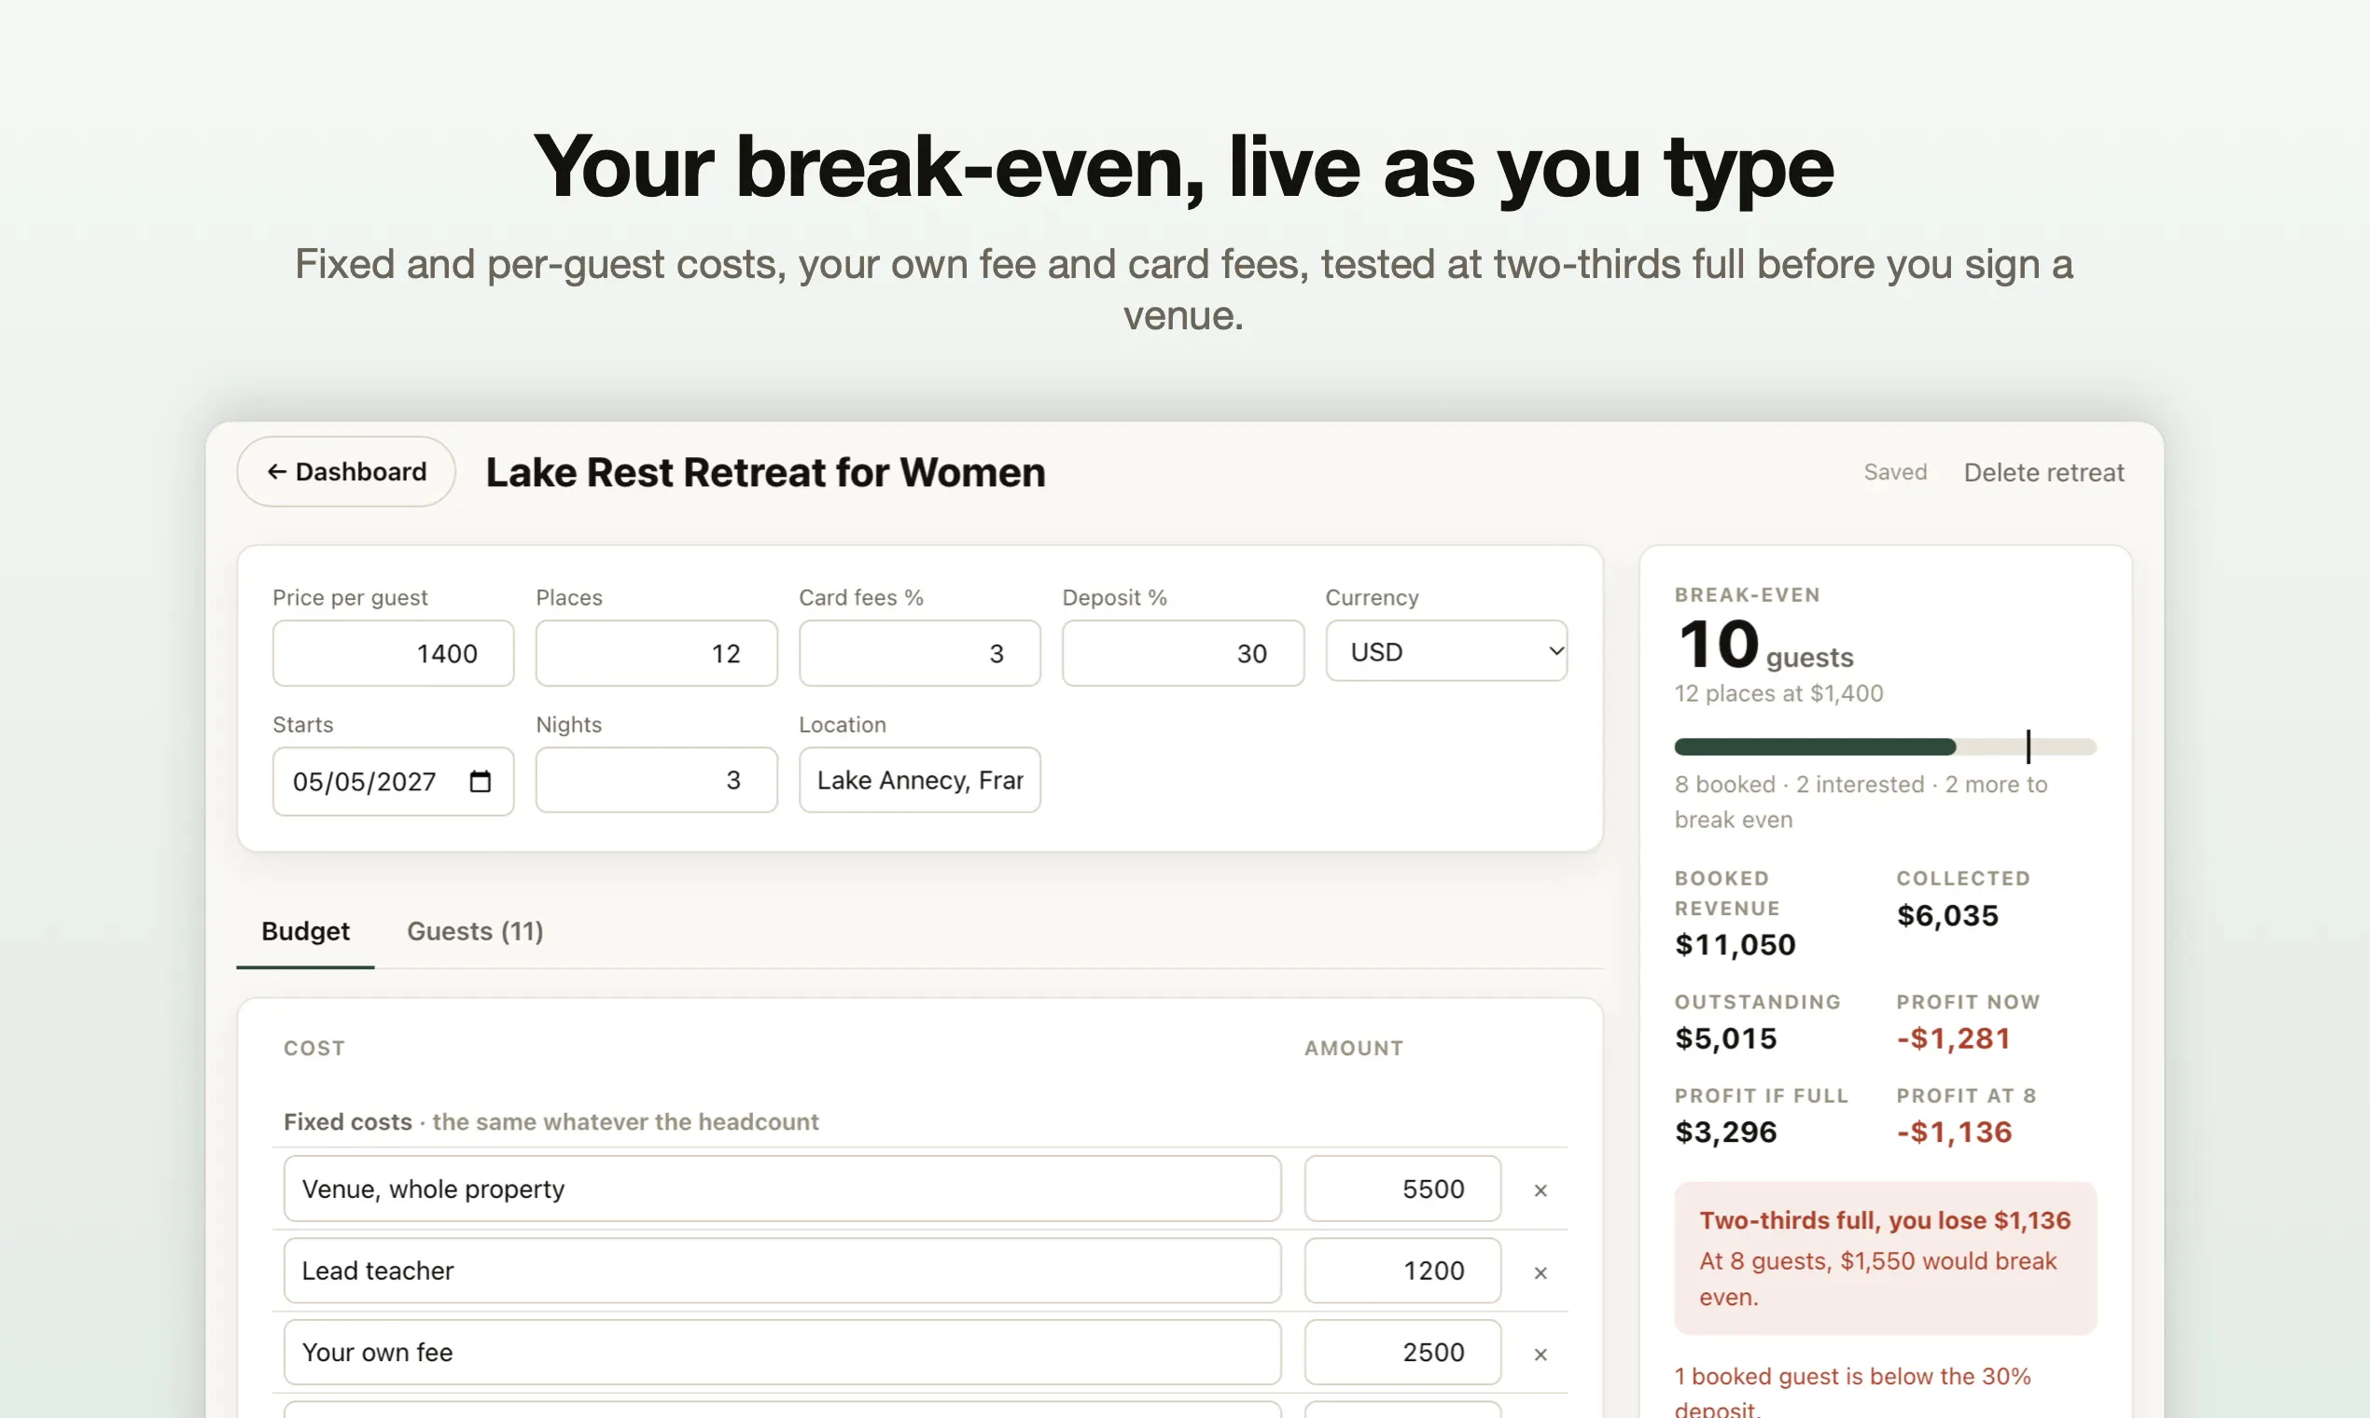The width and height of the screenshot is (2370, 1418).
Task: Edit the Venue, whole property name field
Action: click(782, 1189)
